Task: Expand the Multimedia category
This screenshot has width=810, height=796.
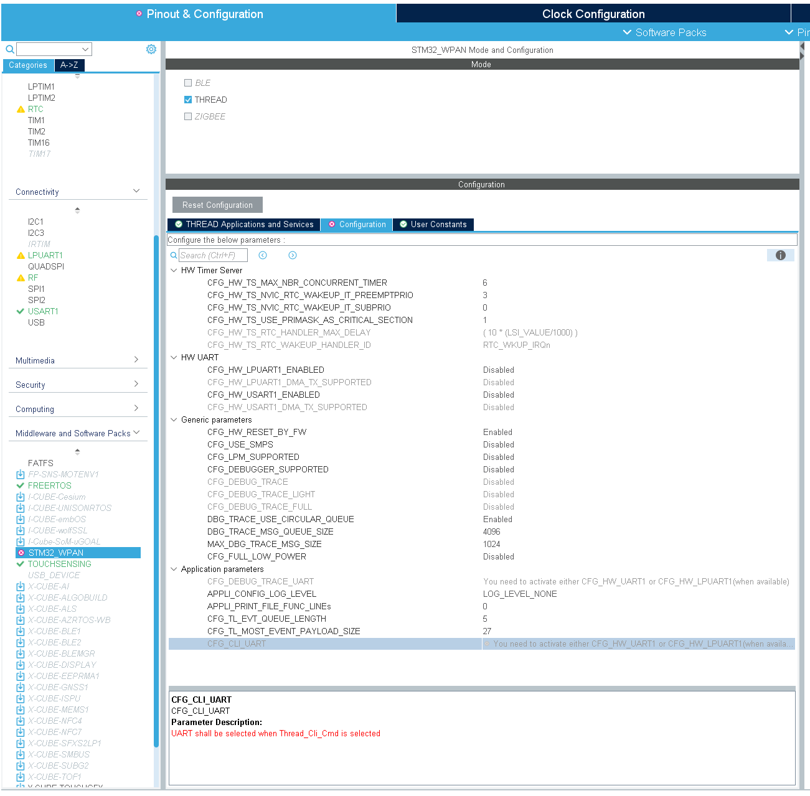Action: [x=136, y=360]
